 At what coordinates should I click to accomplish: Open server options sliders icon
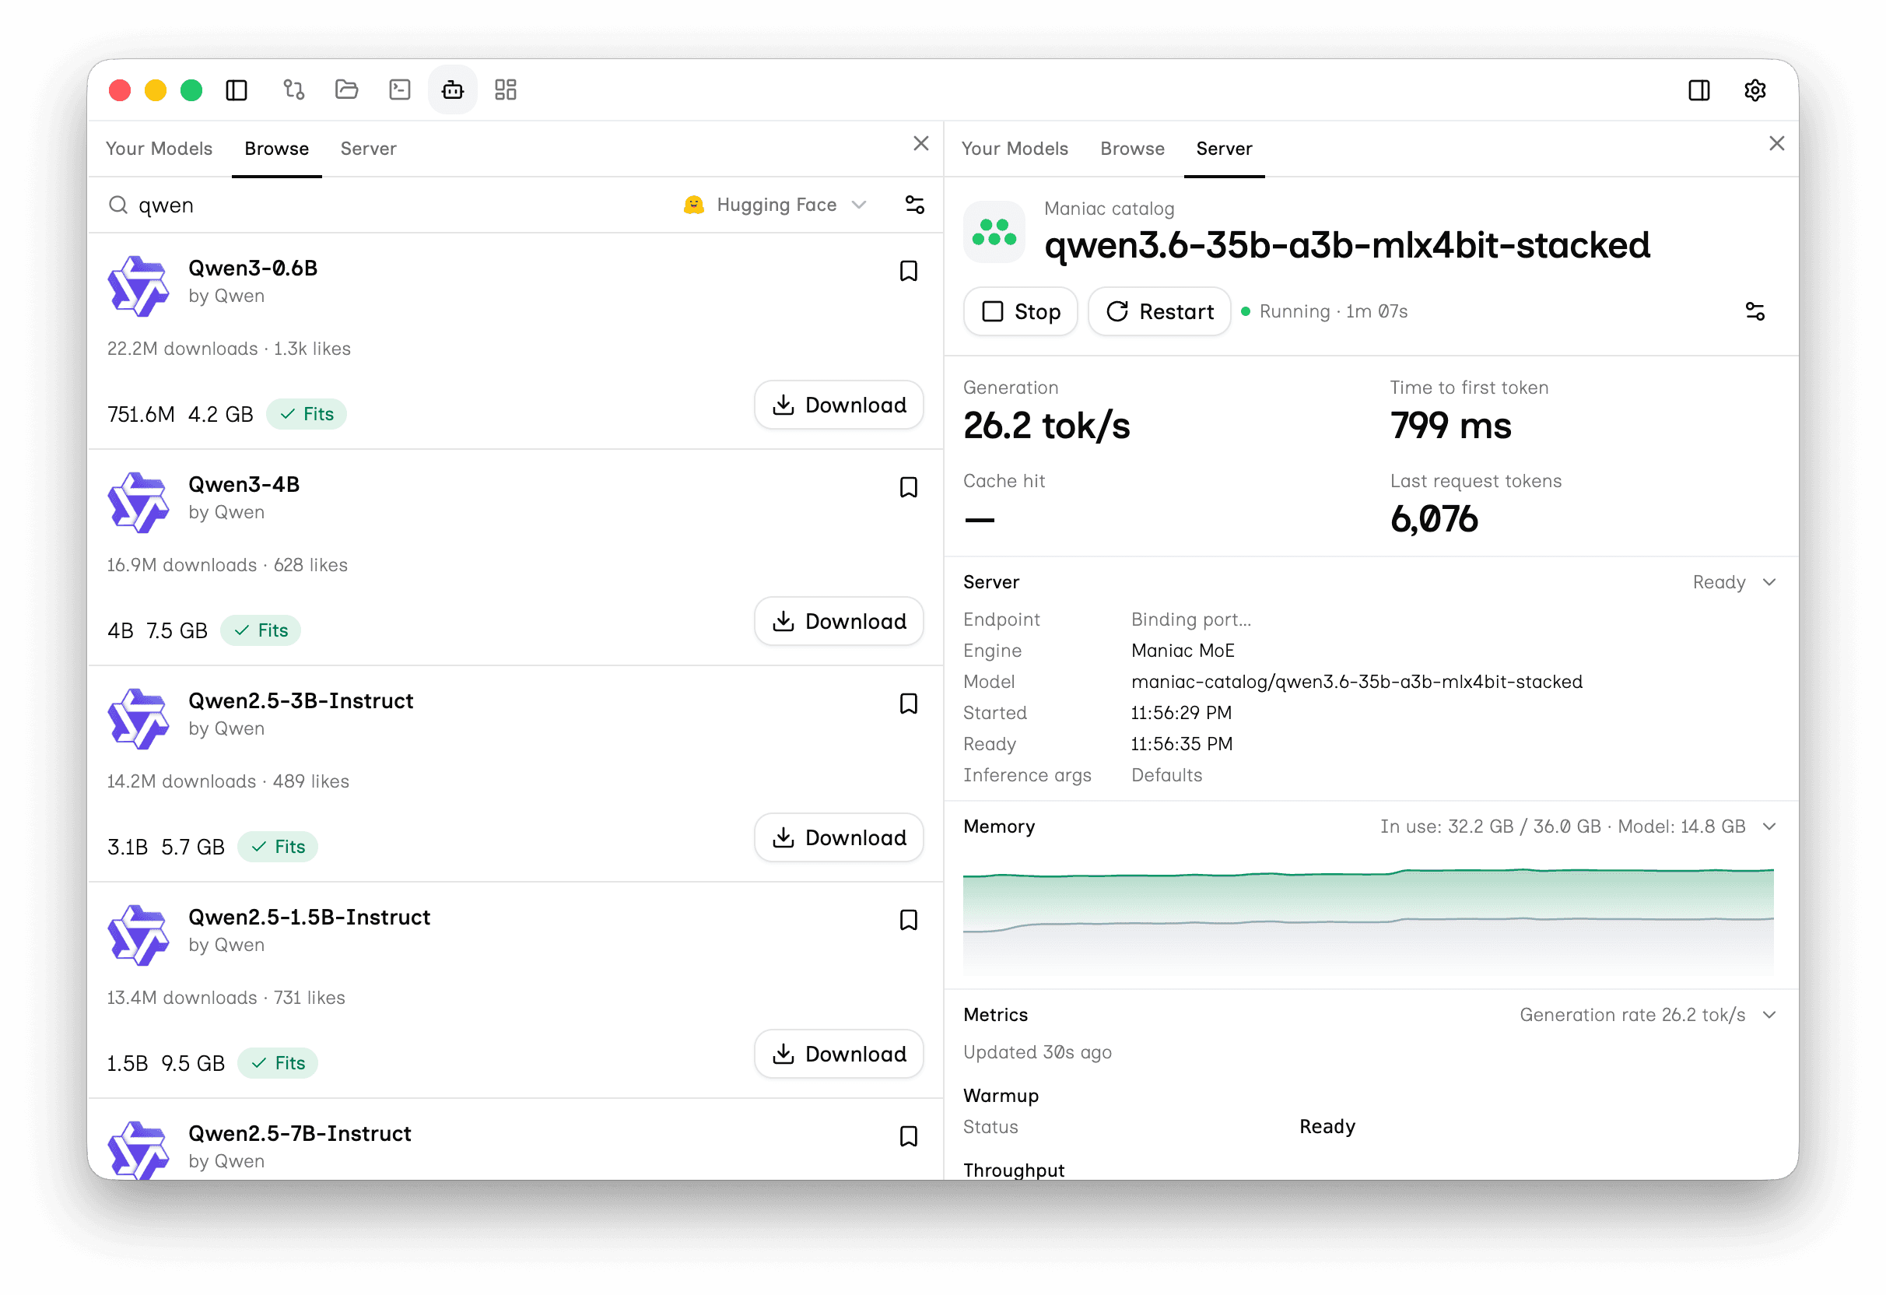click(1755, 312)
